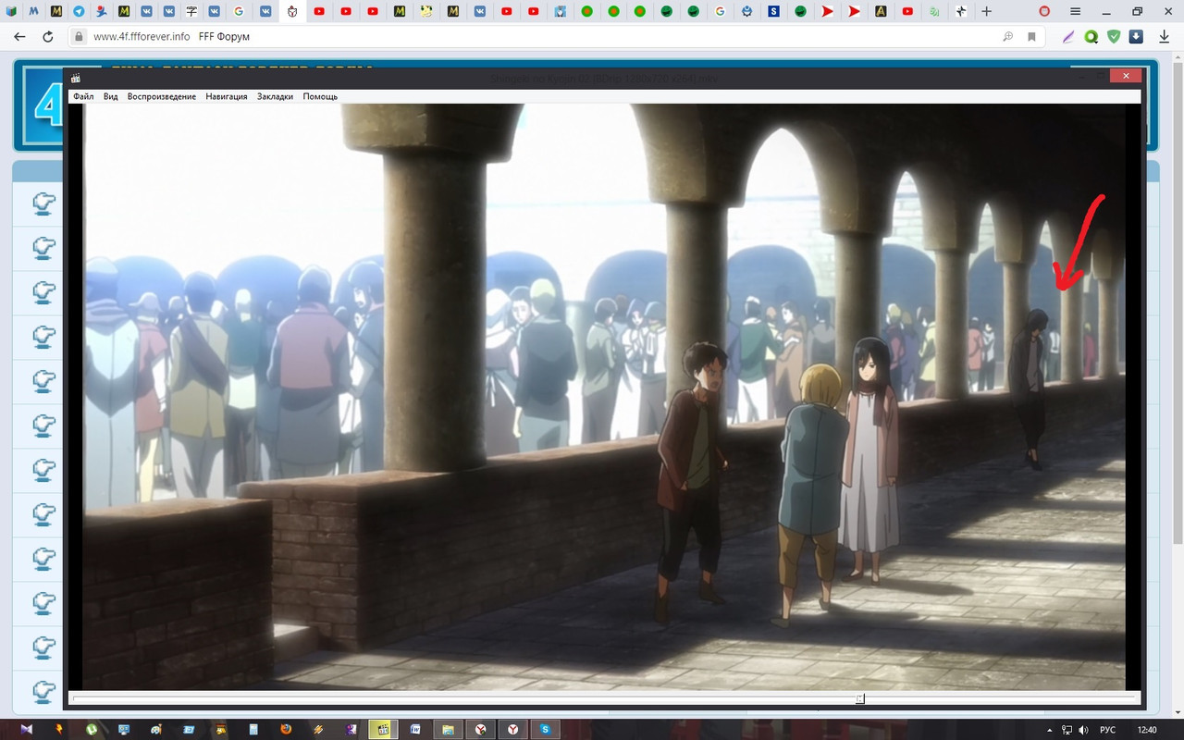Open the purple feather extension icon

click(1068, 37)
